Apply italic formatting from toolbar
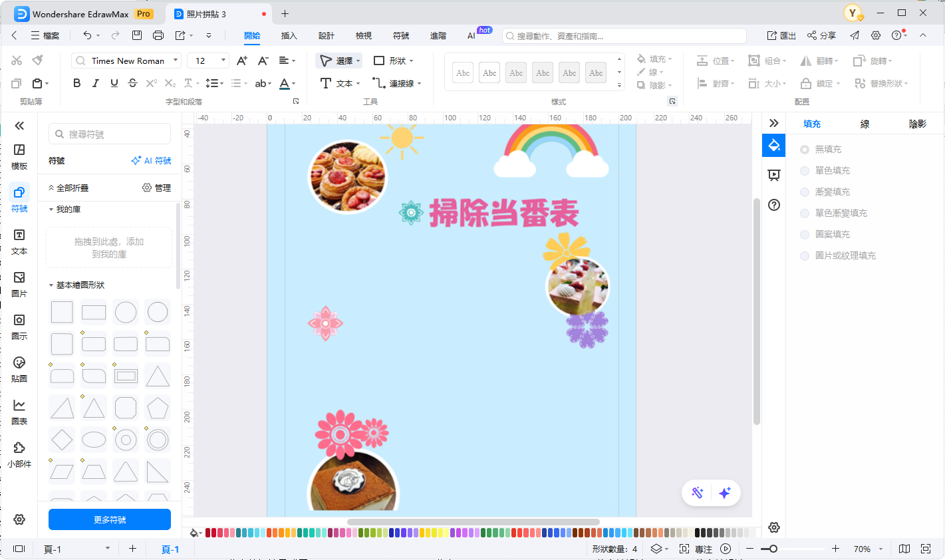Screen dimensions: 945x560 (95, 83)
